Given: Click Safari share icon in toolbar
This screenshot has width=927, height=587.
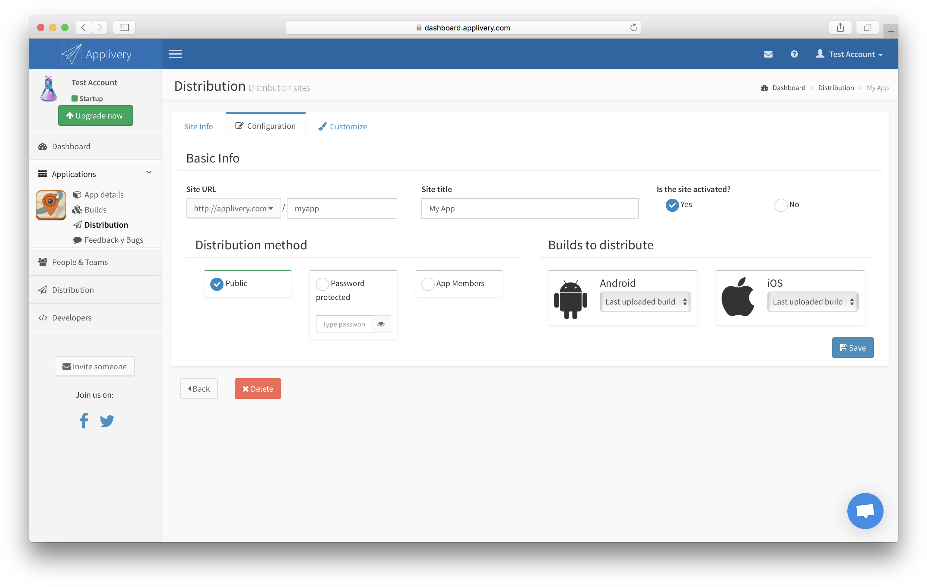Looking at the screenshot, I should (840, 27).
